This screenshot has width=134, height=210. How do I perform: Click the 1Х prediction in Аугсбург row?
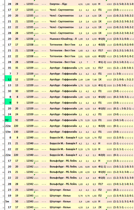pyautogui.click(x=100, y=79)
